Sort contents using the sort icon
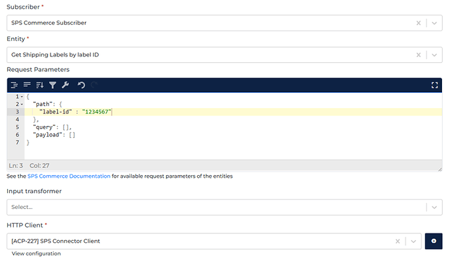458x264 pixels. (x=40, y=85)
